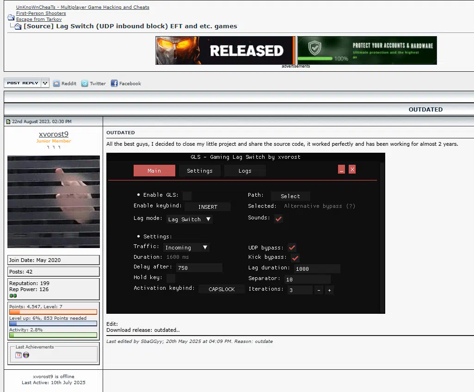Tick the Hold key checkbox
This screenshot has height=392, width=474.
(x=171, y=278)
